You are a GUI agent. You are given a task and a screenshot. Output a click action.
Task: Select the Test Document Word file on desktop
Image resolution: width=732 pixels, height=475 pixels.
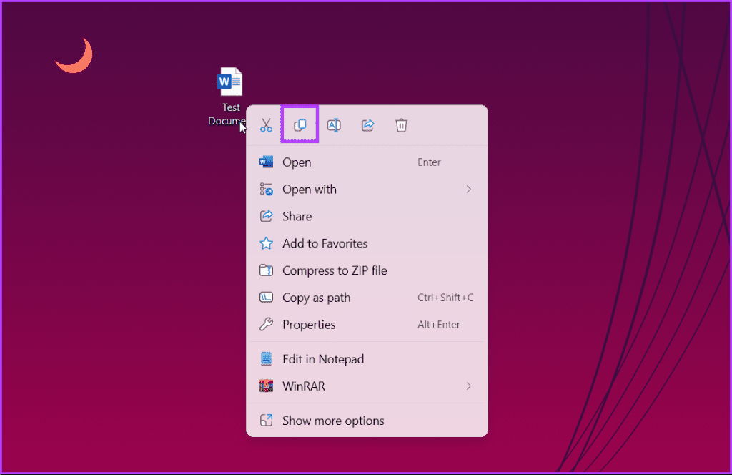(230, 83)
